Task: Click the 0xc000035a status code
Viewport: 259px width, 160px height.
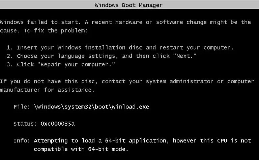Action: [58, 124]
